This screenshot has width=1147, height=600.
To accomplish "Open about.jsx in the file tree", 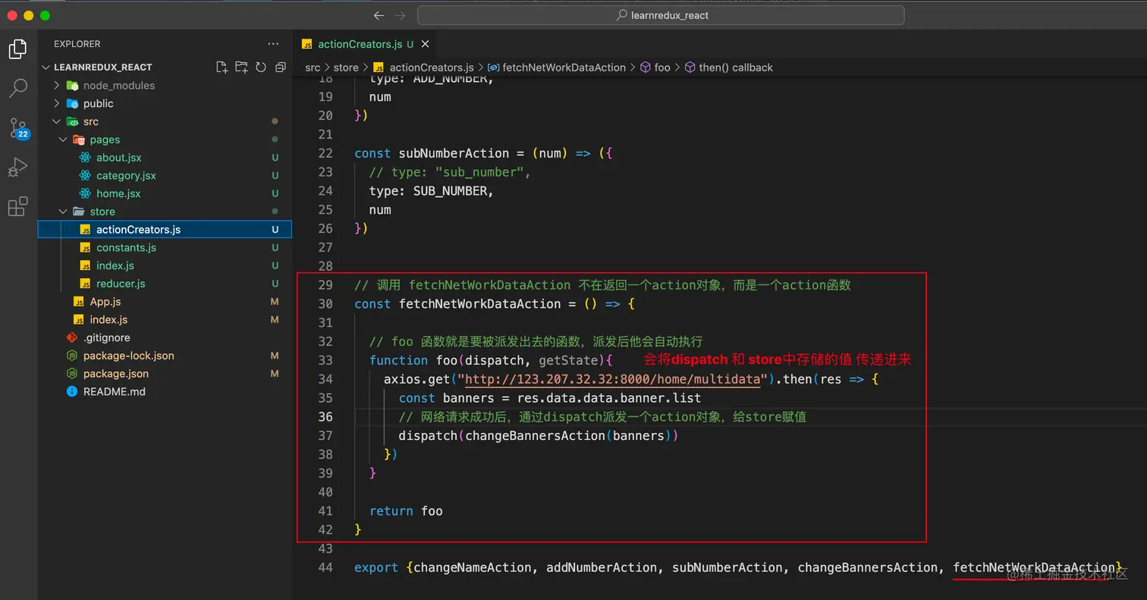I will 118,158.
